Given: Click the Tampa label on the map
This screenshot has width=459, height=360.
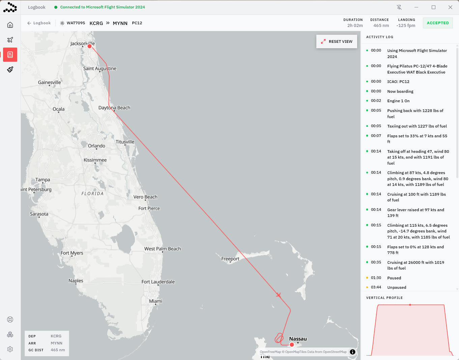Looking at the screenshot, I should 42,180.
